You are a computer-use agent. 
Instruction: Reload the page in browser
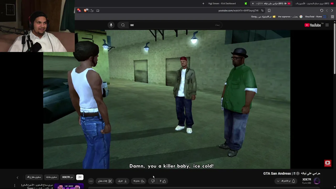click(x=322, y=10)
